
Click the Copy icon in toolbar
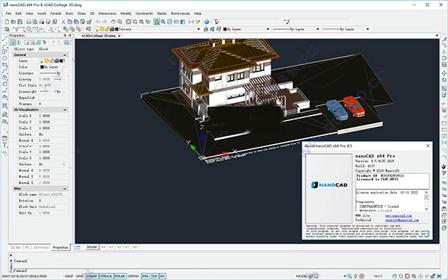69,22
